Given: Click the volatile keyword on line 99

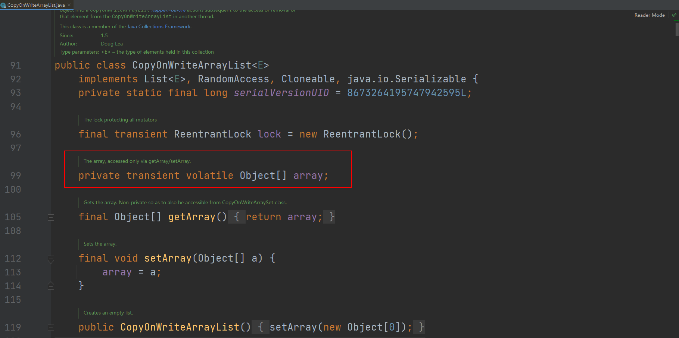Looking at the screenshot, I should [x=210, y=176].
